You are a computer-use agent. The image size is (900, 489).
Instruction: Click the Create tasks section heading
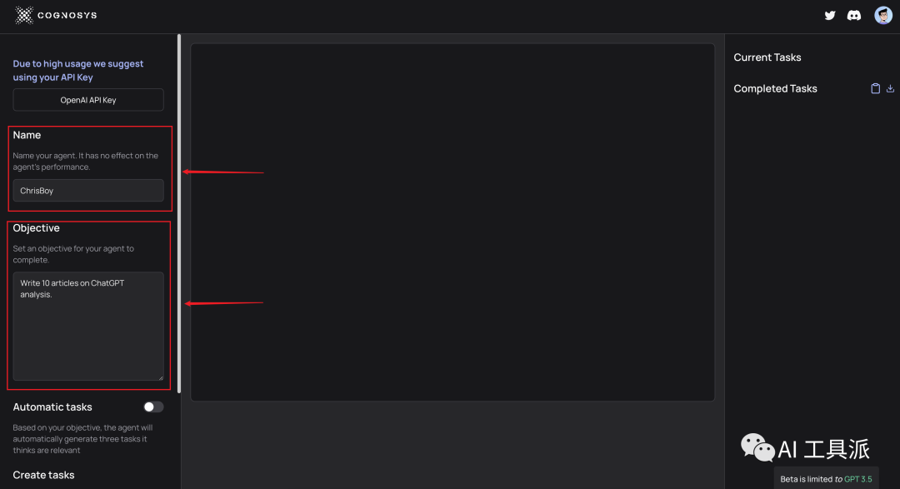click(x=43, y=475)
